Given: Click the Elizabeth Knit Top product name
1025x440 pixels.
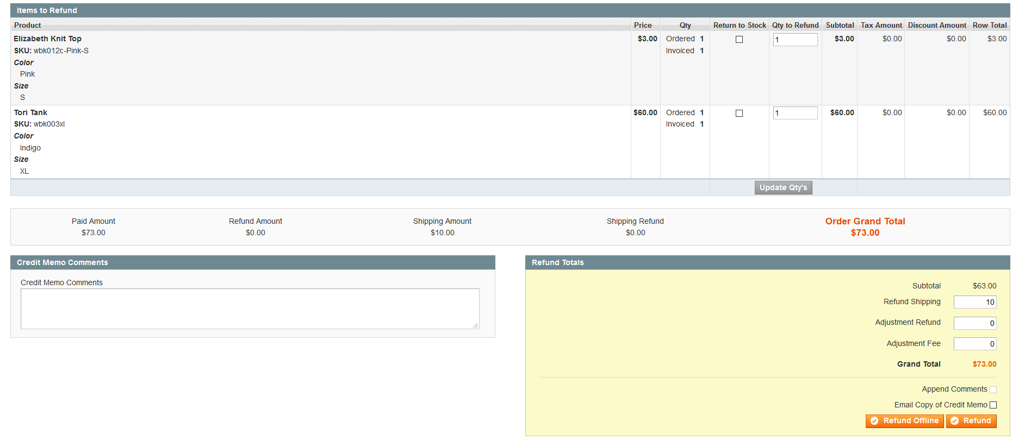Looking at the screenshot, I should point(48,39).
